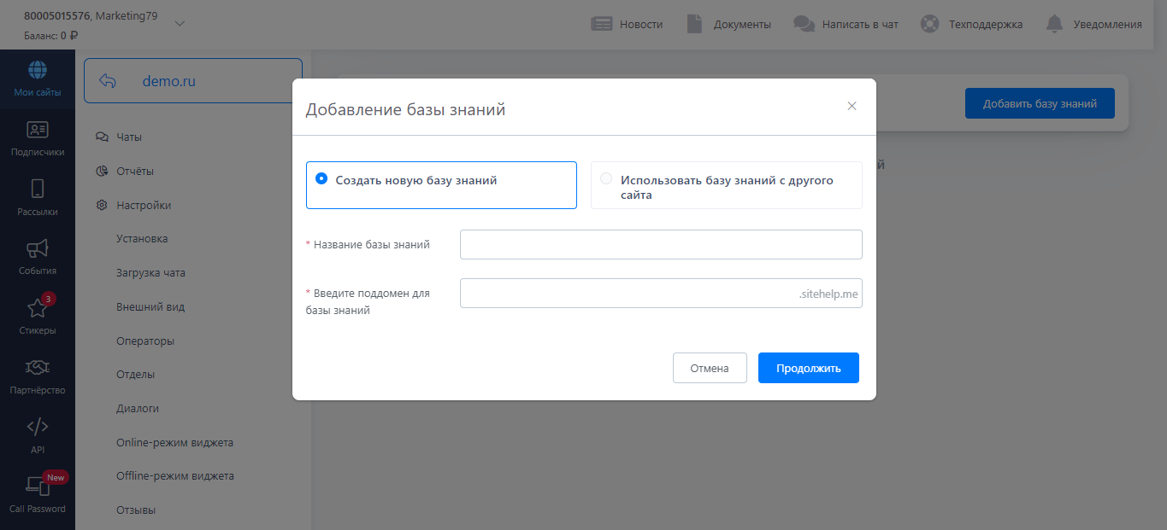Click the phone icon for Рассылки
1167x530 pixels.
pos(38,189)
